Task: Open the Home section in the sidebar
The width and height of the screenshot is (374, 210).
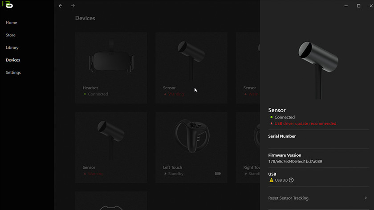Action: (x=12, y=23)
